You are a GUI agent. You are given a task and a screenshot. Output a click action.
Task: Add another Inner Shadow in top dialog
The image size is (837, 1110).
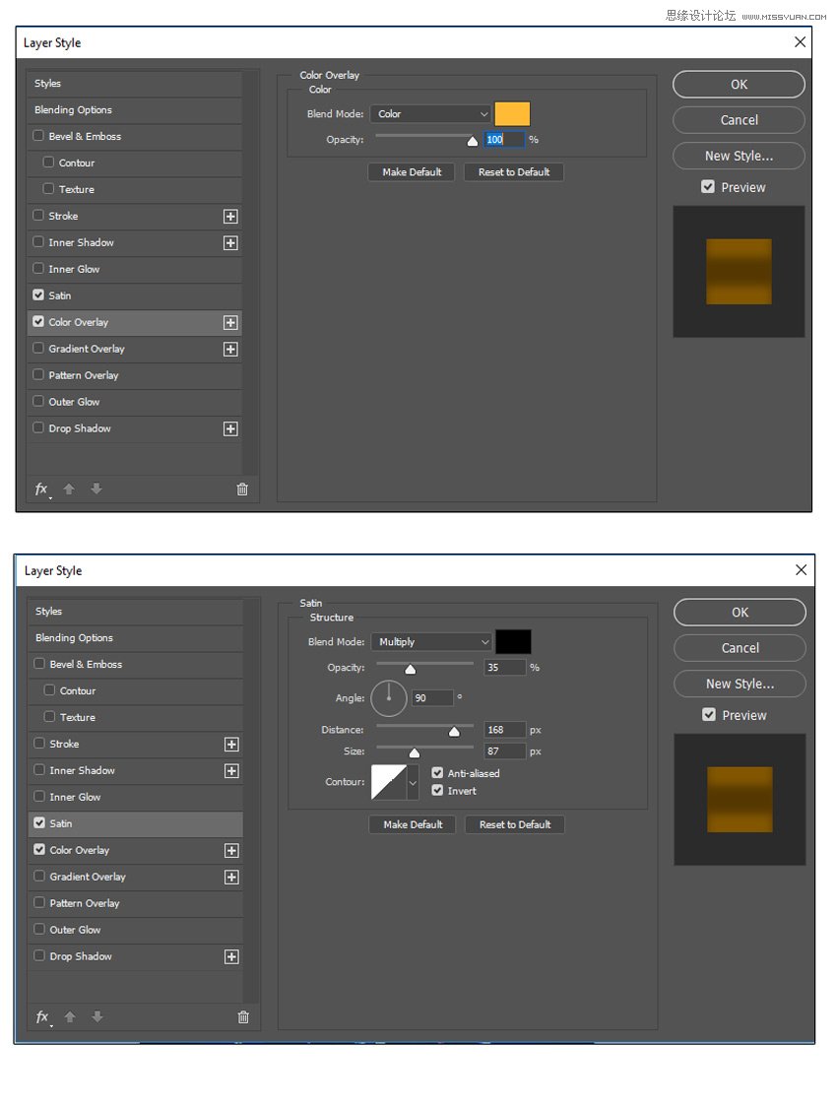click(x=230, y=243)
